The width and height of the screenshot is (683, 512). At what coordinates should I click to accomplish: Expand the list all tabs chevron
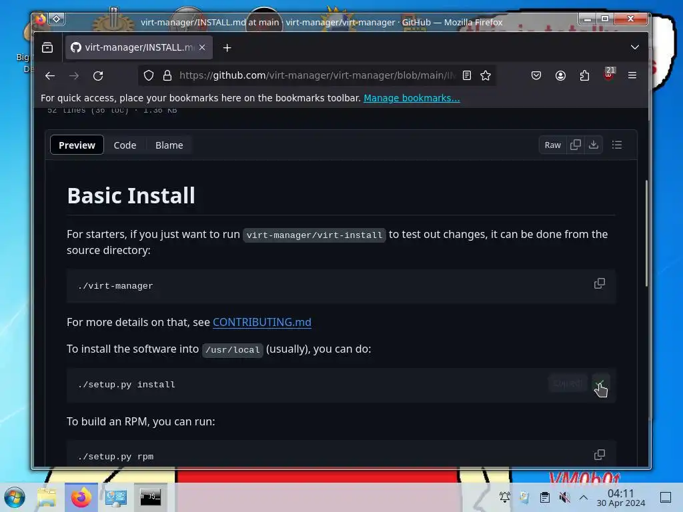coord(635,47)
